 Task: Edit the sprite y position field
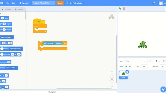(x=163, y=61)
